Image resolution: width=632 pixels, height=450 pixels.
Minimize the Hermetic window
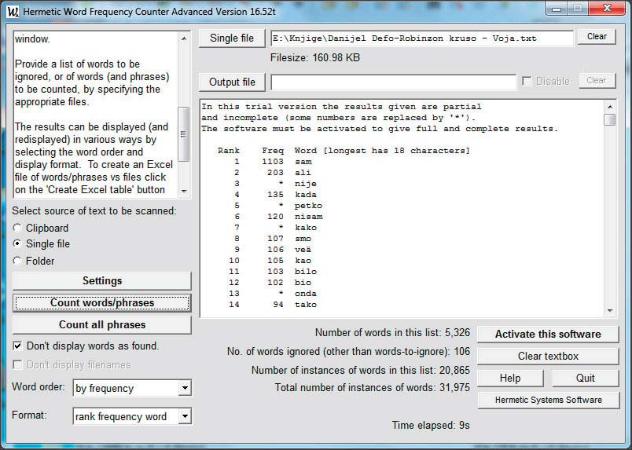click(557, 9)
